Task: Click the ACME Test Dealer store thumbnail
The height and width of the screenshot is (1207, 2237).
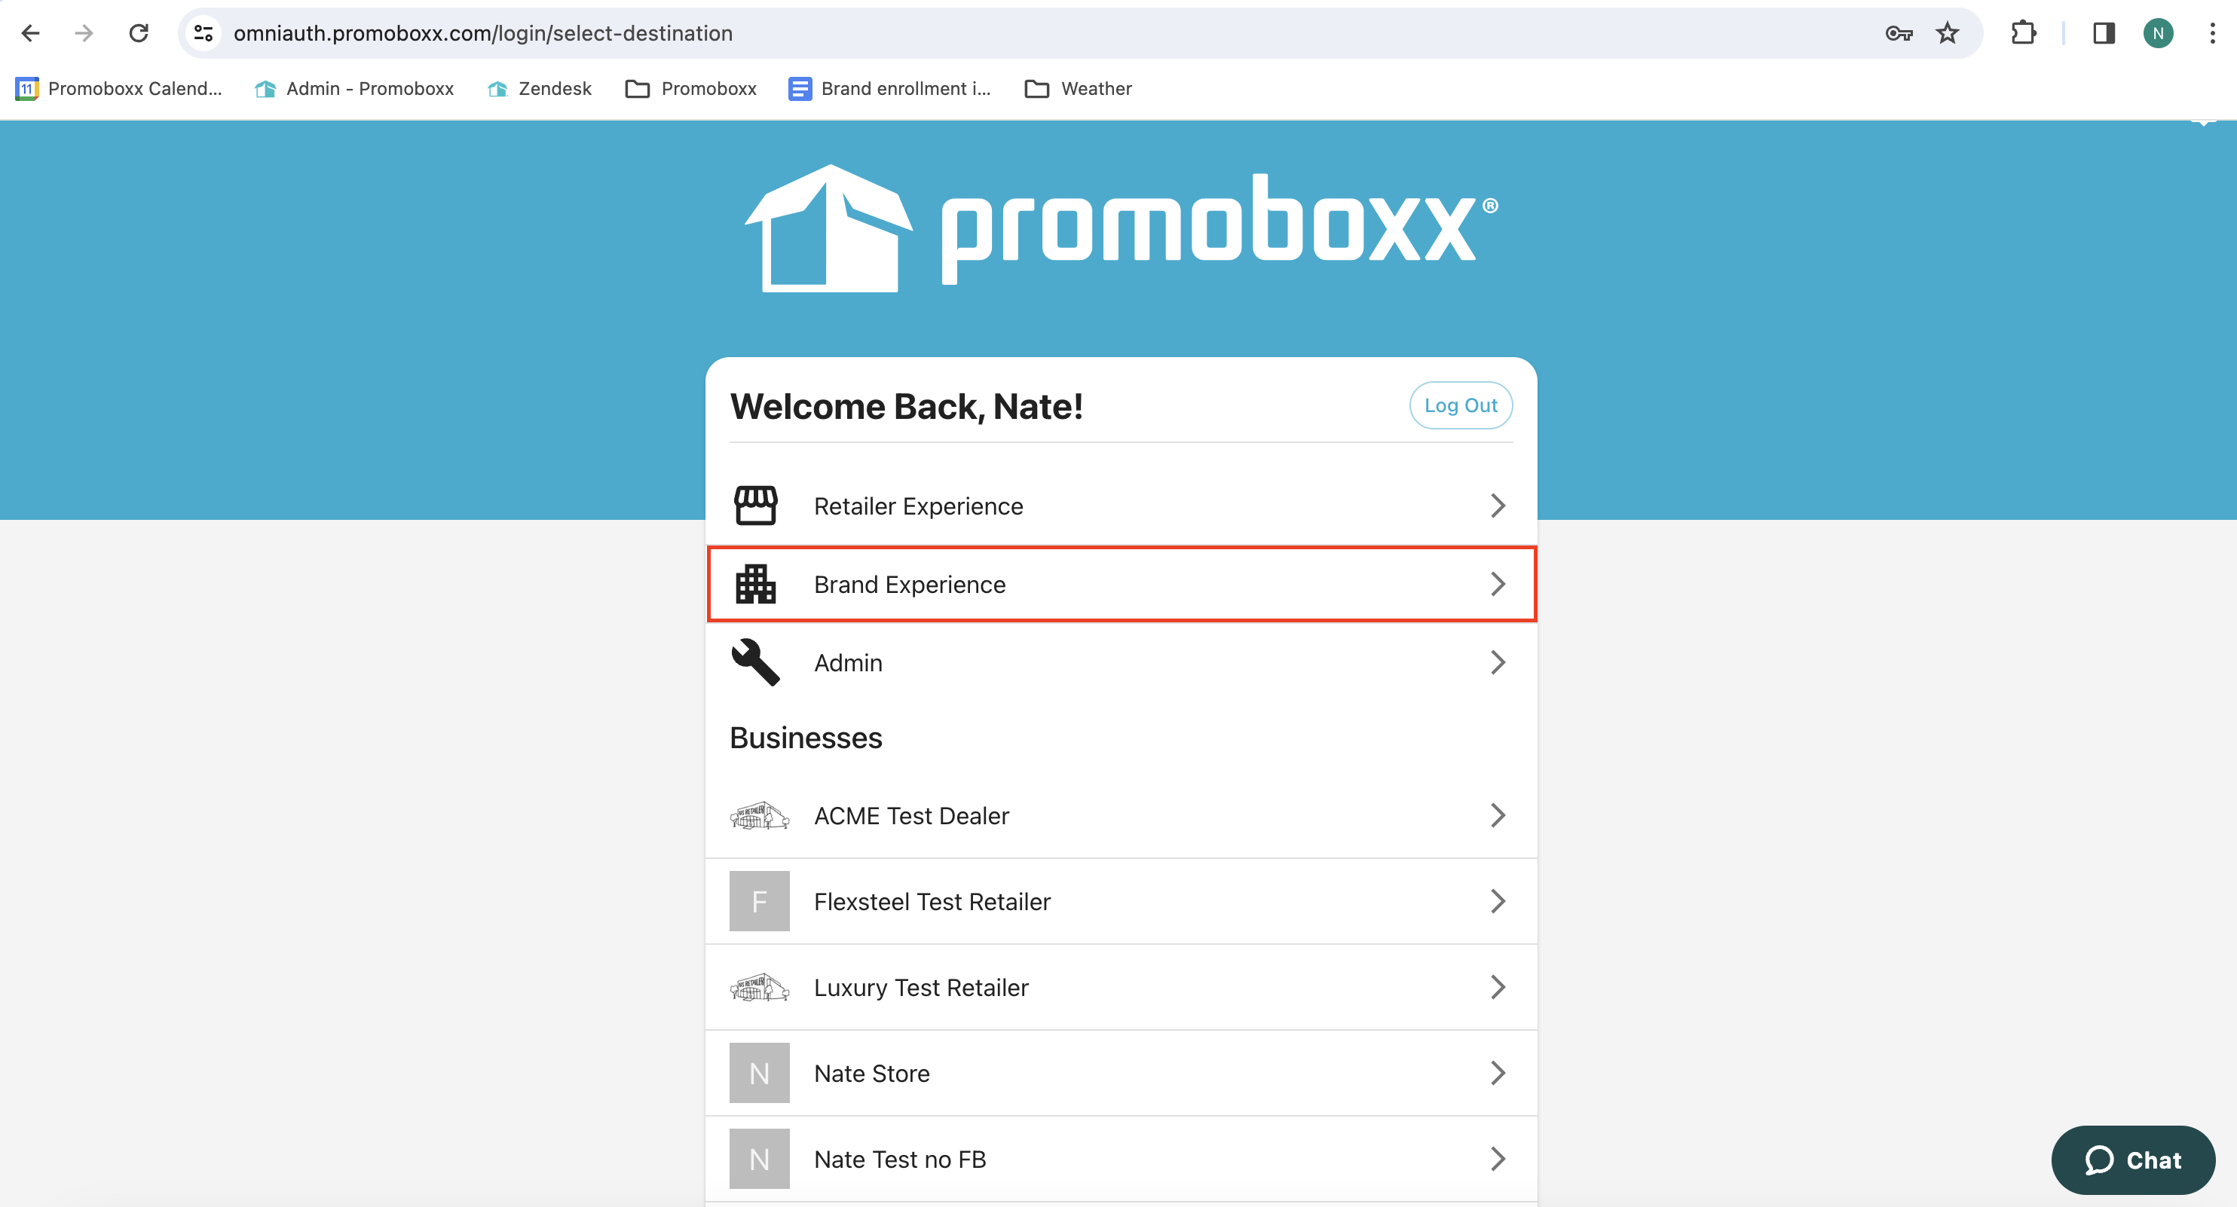Action: pos(759,816)
